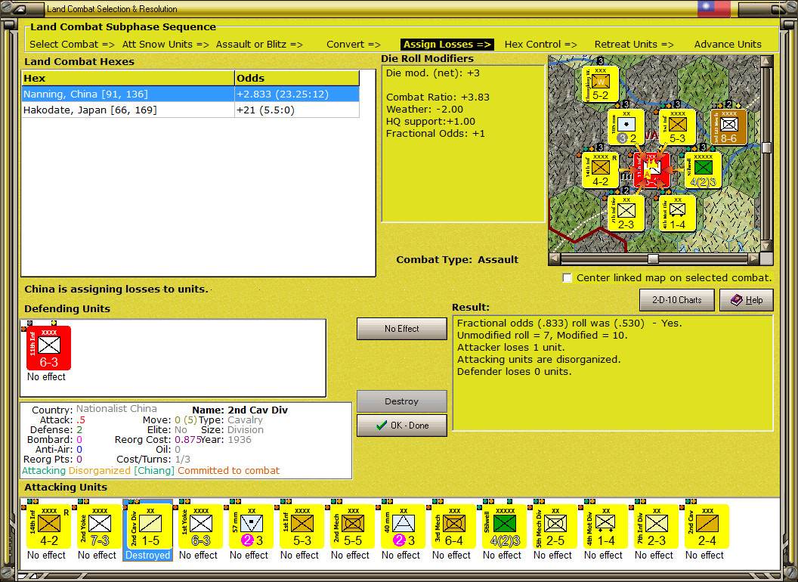This screenshot has width=798, height=582.
Task: Click the artillery 3-2 counter on map
Action: (x=626, y=127)
